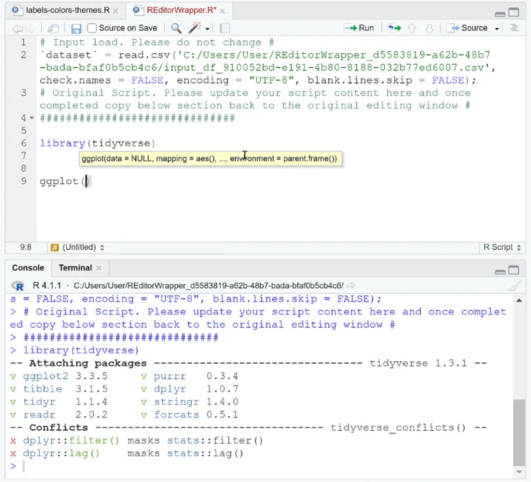531x482 pixels.
Task: Click Attaching packages header in console
Action: point(88,363)
